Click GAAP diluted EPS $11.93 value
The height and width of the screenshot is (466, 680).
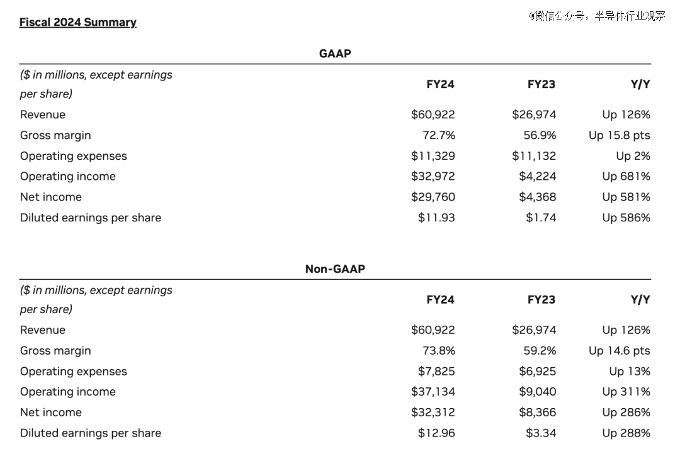point(436,218)
